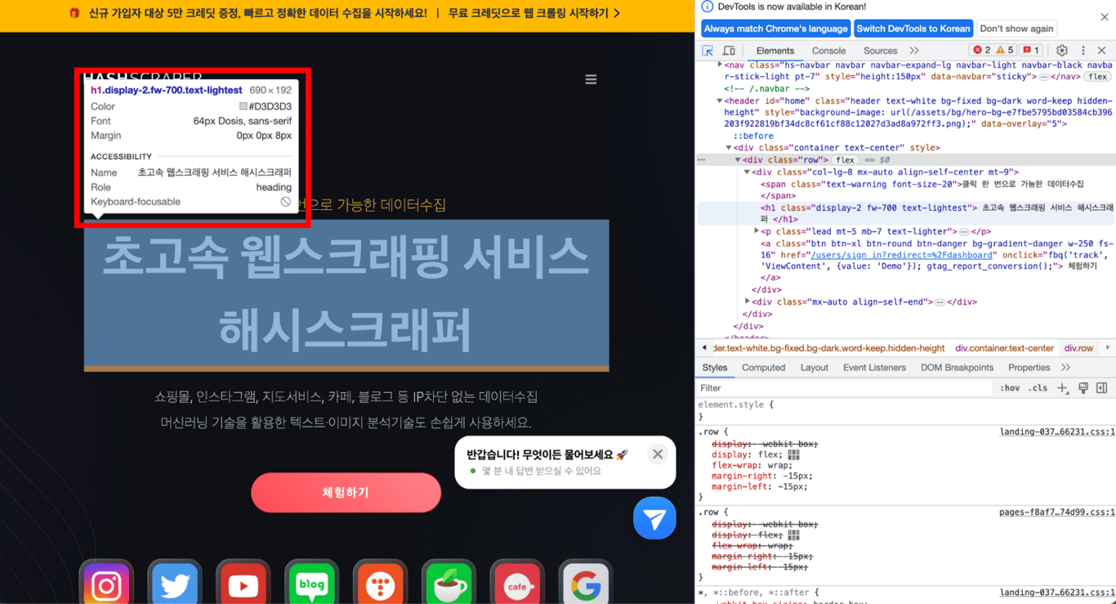Open the hamburger menu on the webpage
This screenshot has width=1116, height=604.
point(591,79)
